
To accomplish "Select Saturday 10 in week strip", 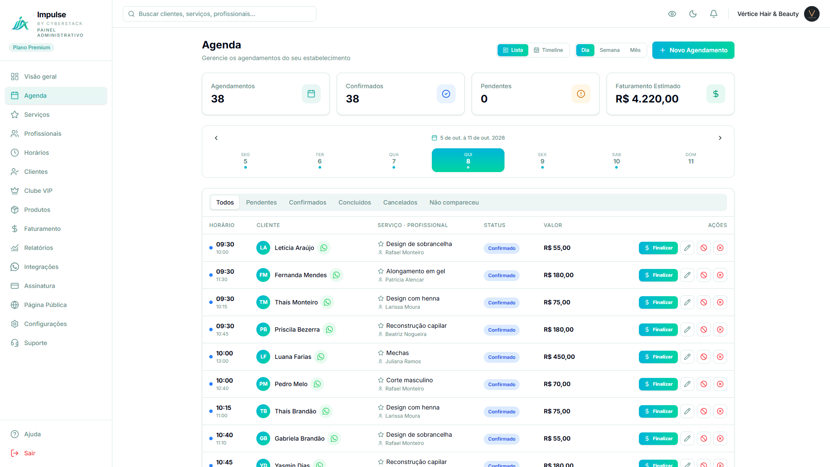I will tap(616, 160).
